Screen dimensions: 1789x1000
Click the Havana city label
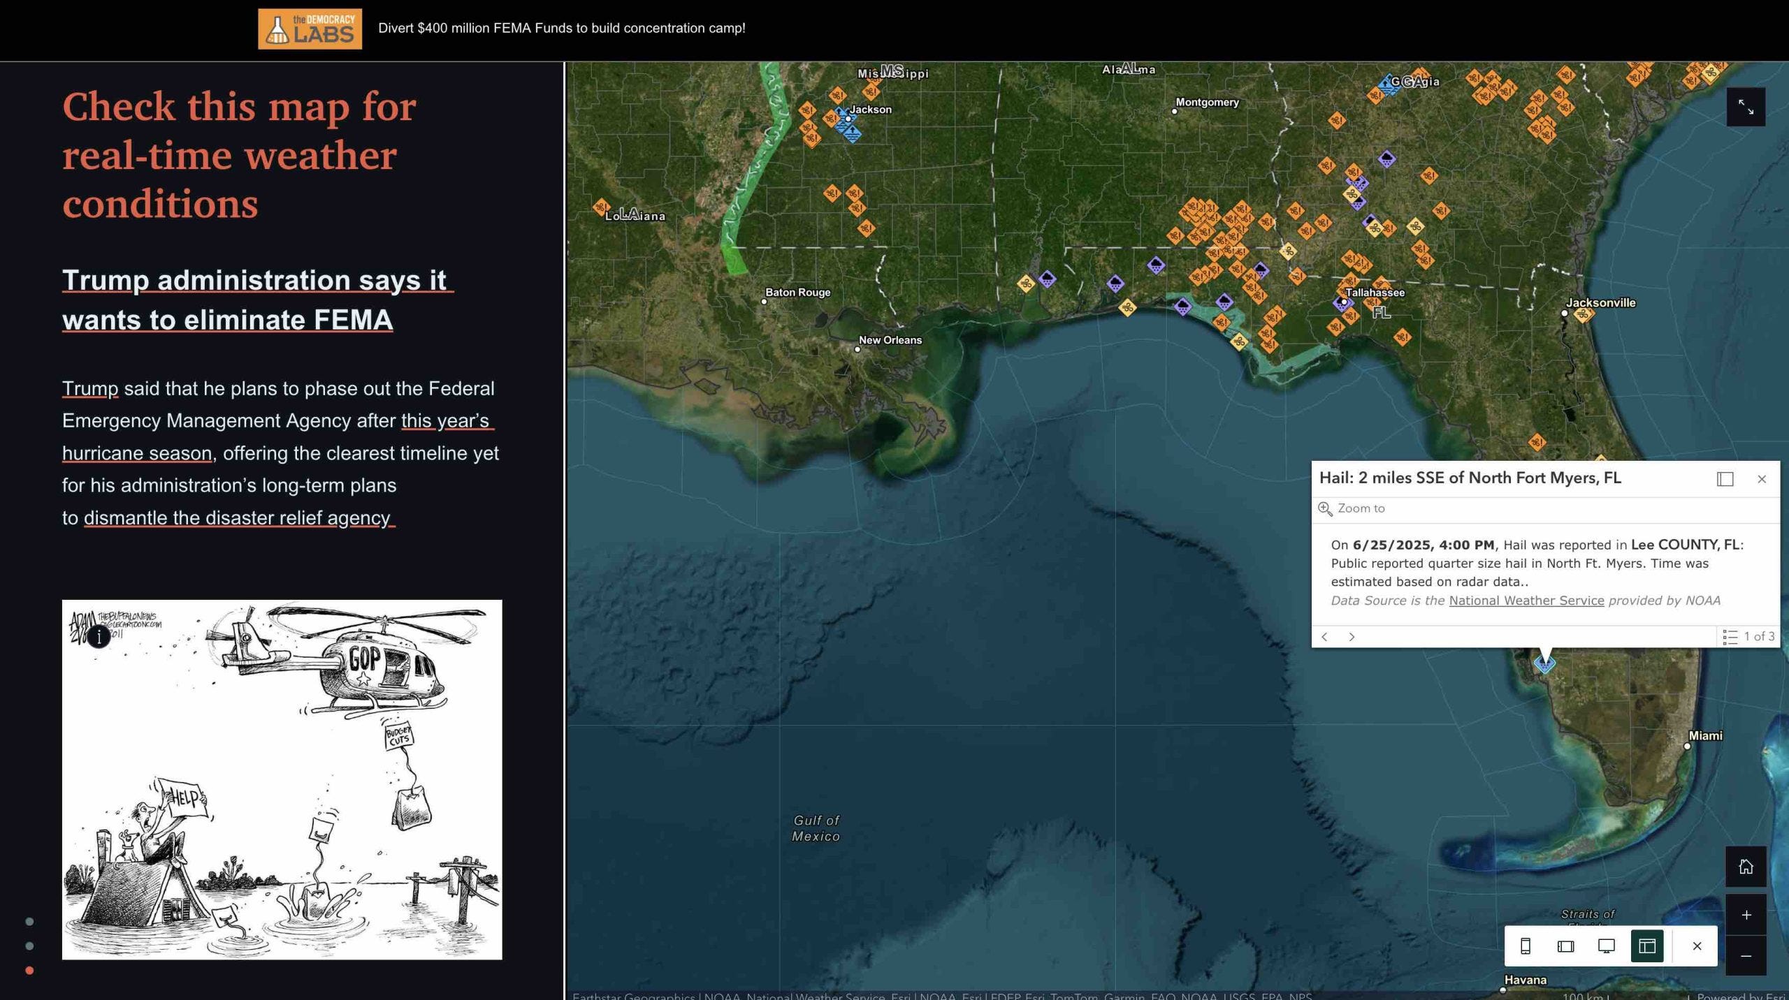1525,980
